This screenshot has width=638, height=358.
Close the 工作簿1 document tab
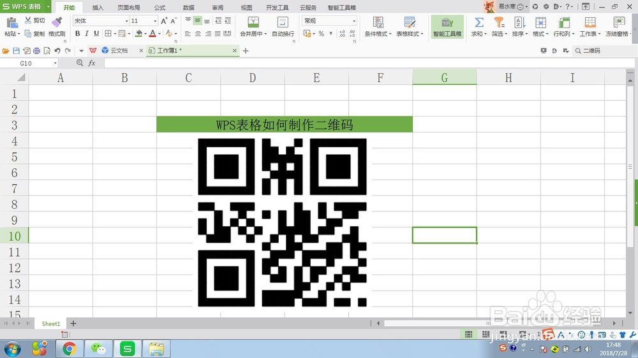coord(234,51)
